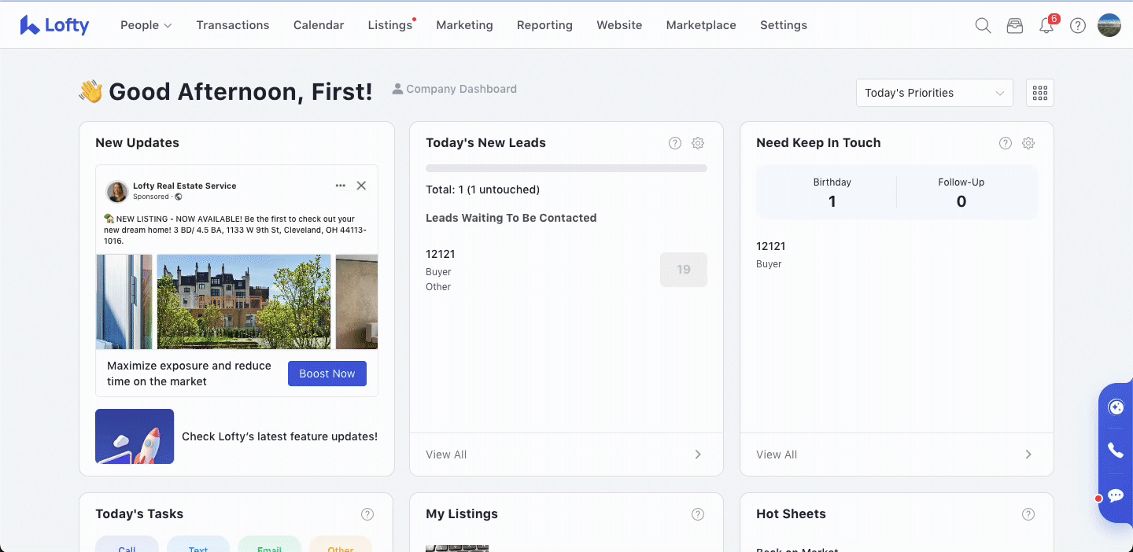Expand View All arrow in Need Keep In Touch
The height and width of the screenshot is (552, 1133).
pos(1028,454)
